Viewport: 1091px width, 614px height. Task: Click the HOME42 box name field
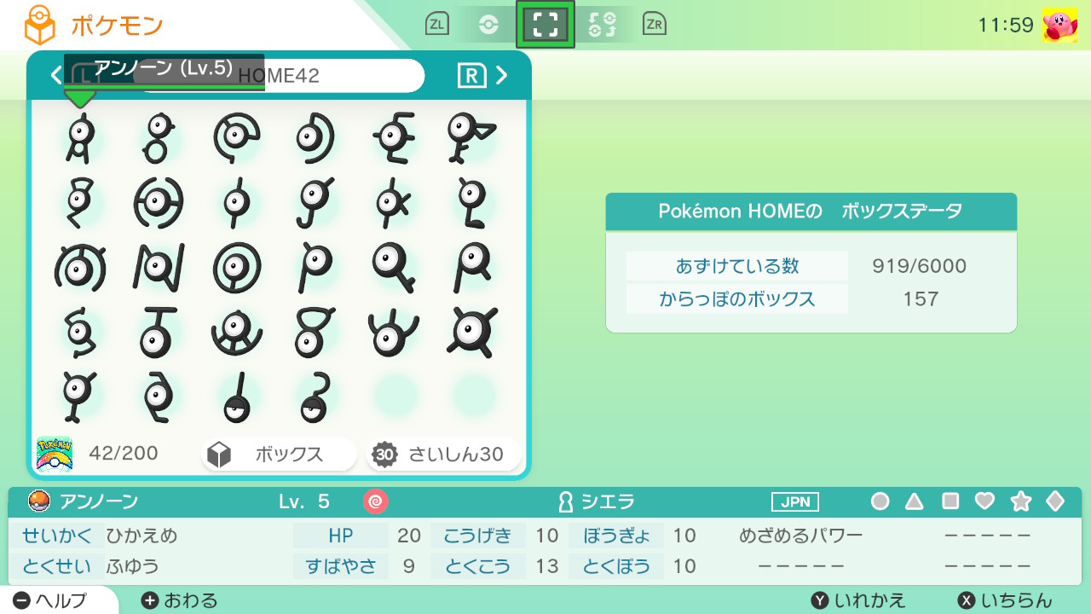(278, 75)
